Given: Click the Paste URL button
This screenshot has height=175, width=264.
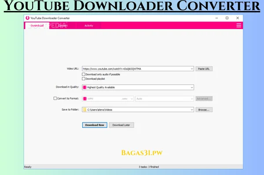Looking at the screenshot, I should (204, 69).
